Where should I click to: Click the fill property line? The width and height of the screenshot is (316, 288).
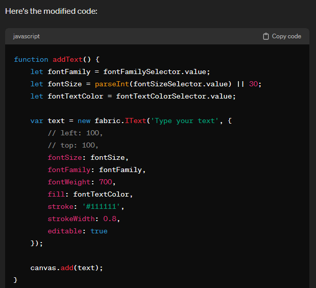point(90,194)
